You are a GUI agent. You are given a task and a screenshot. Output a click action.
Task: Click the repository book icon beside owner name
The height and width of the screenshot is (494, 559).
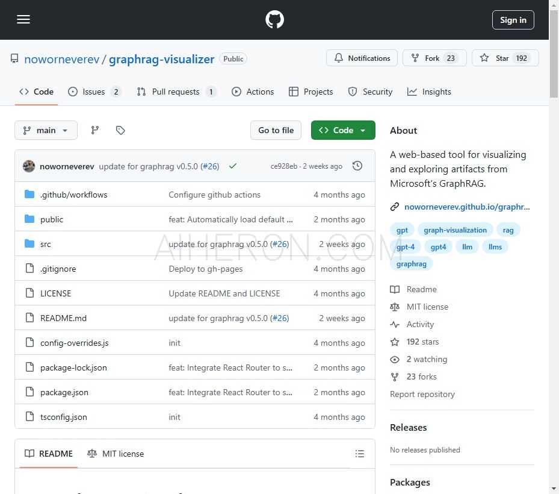coord(14,58)
